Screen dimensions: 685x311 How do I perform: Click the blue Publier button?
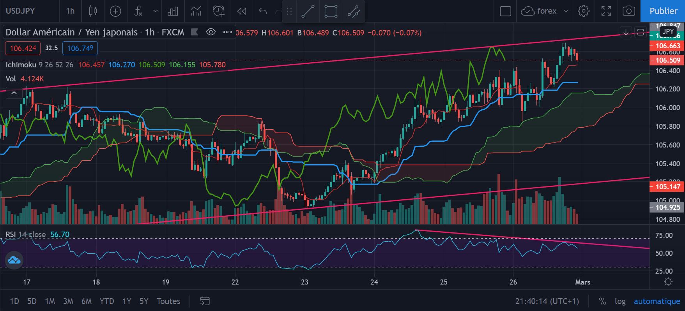pos(663,11)
